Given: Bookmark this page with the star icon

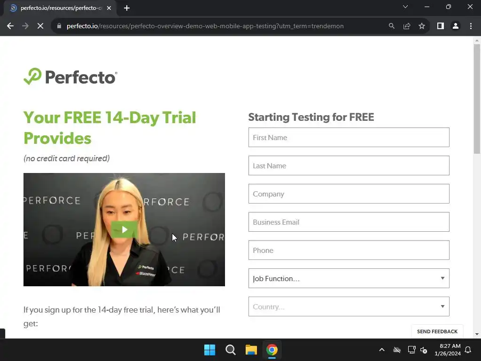Looking at the screenshot, I should point(422,26).
